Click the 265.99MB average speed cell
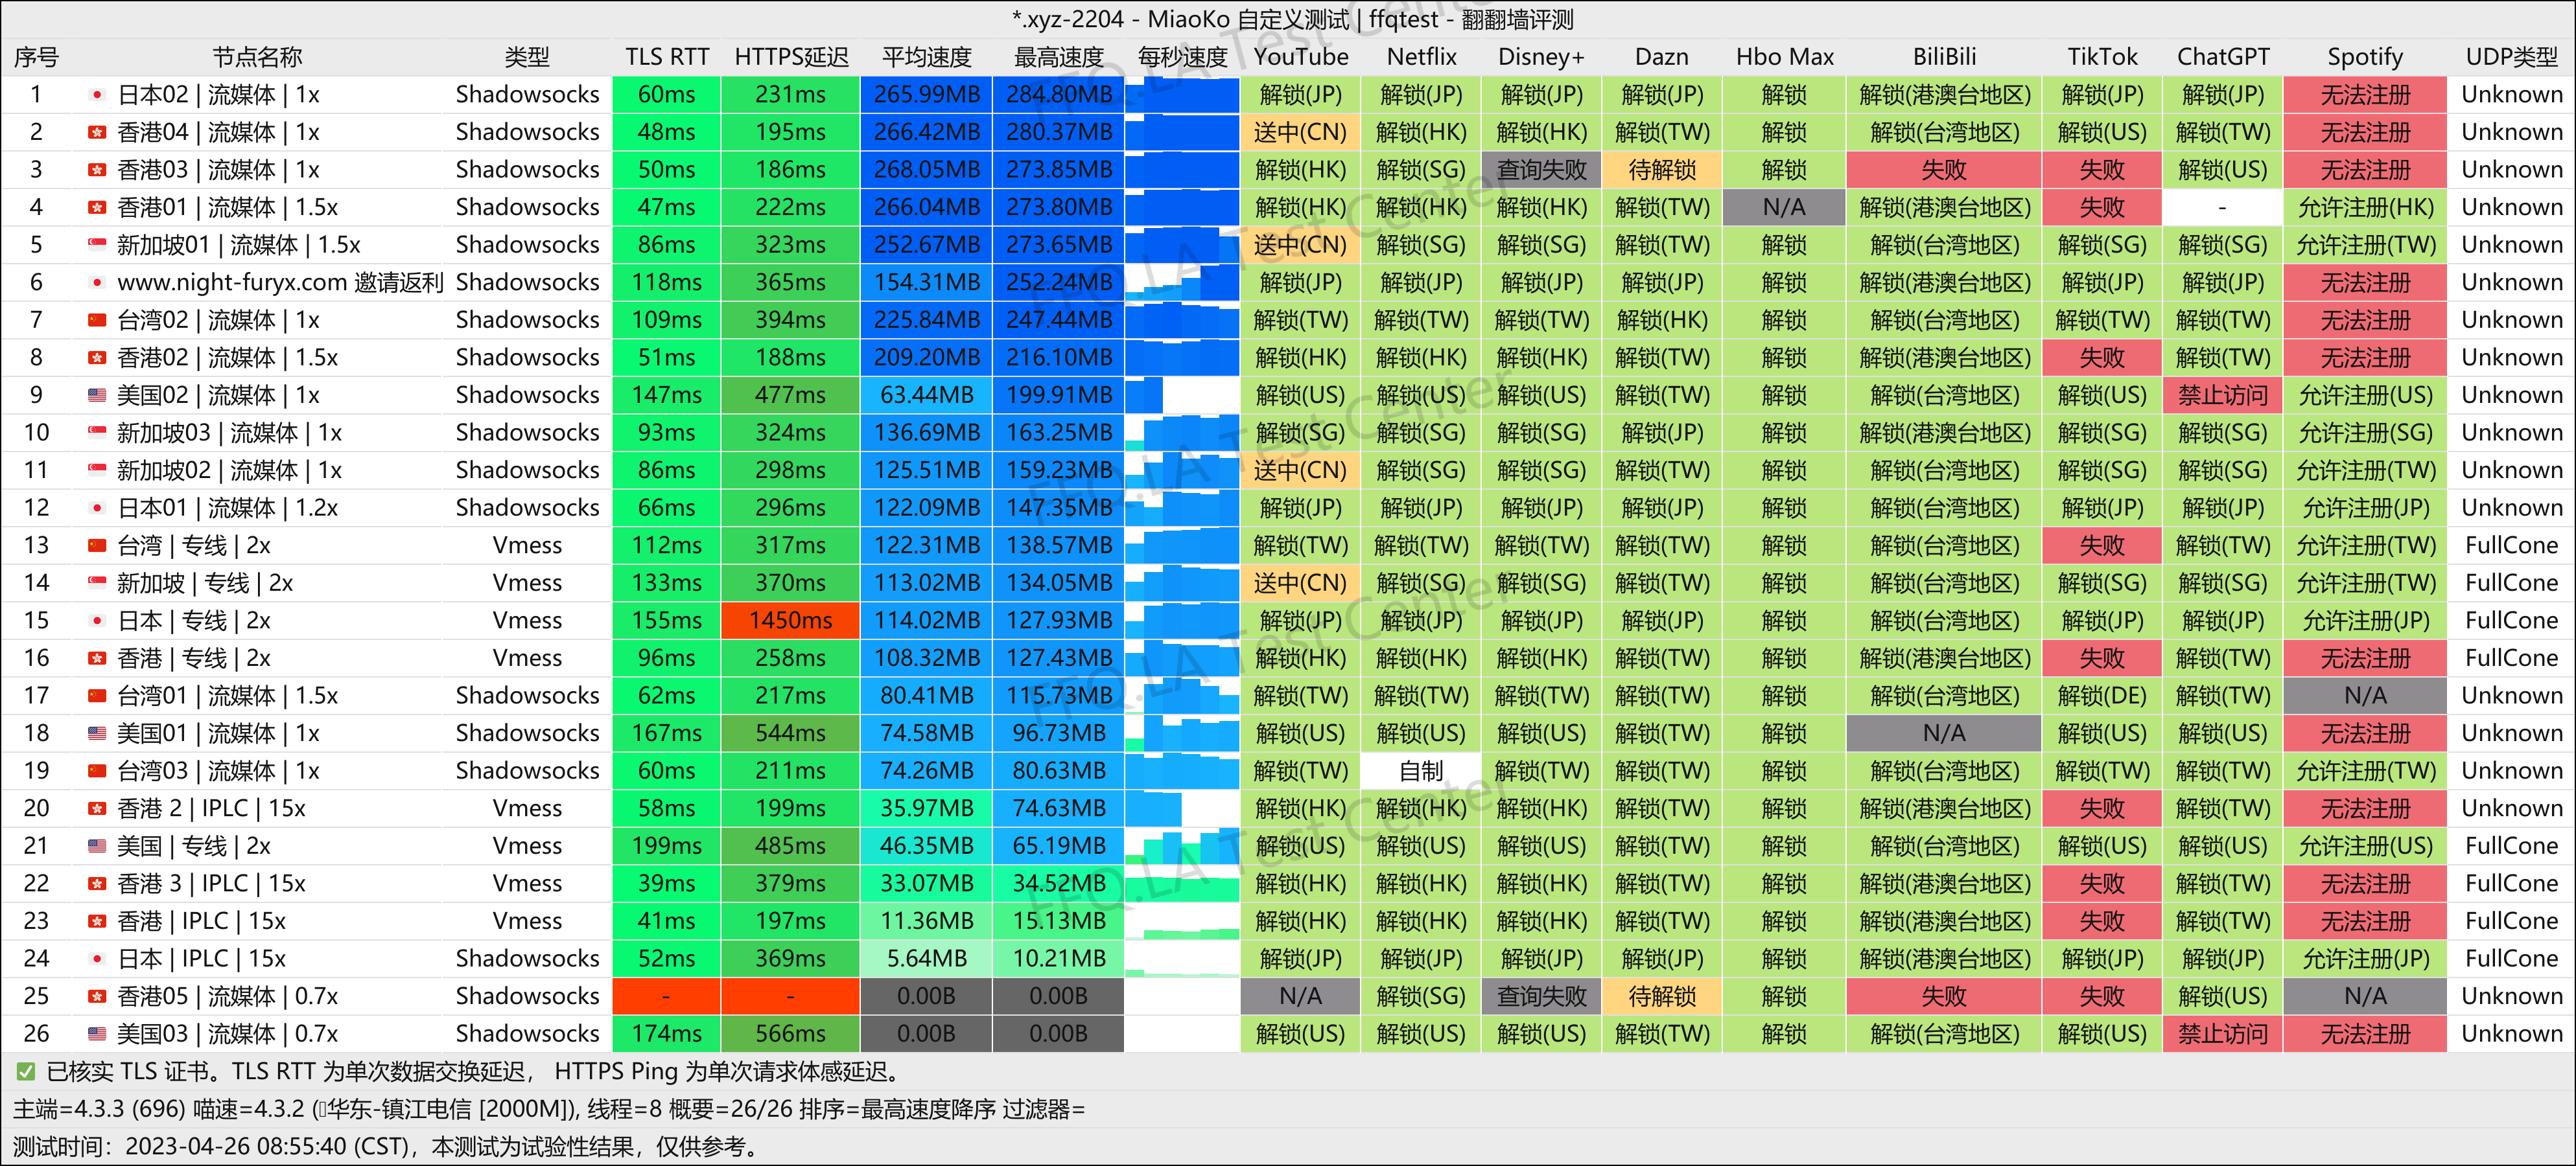 [926, 95]
